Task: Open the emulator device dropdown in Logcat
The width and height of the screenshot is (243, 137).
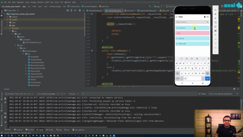Action: (19, 94)
